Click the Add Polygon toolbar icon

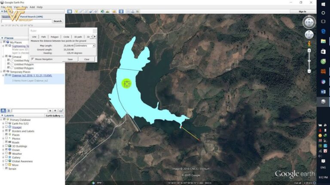81,12
